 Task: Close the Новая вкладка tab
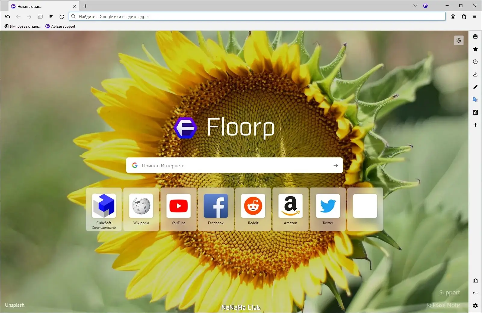click(75, 6)
